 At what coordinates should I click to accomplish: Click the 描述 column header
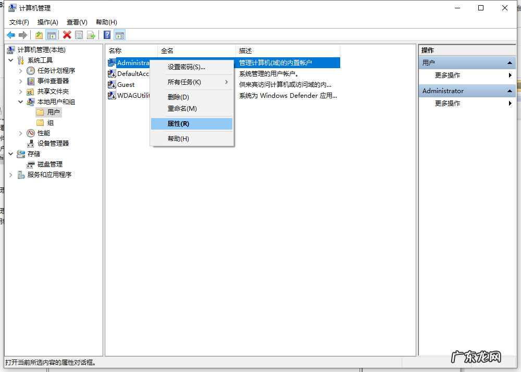(x=245, y=50)
